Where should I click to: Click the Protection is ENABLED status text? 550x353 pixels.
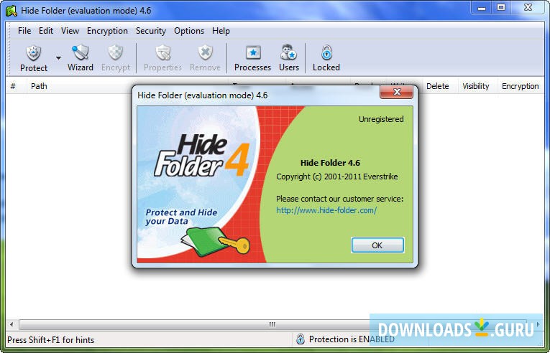352,339
